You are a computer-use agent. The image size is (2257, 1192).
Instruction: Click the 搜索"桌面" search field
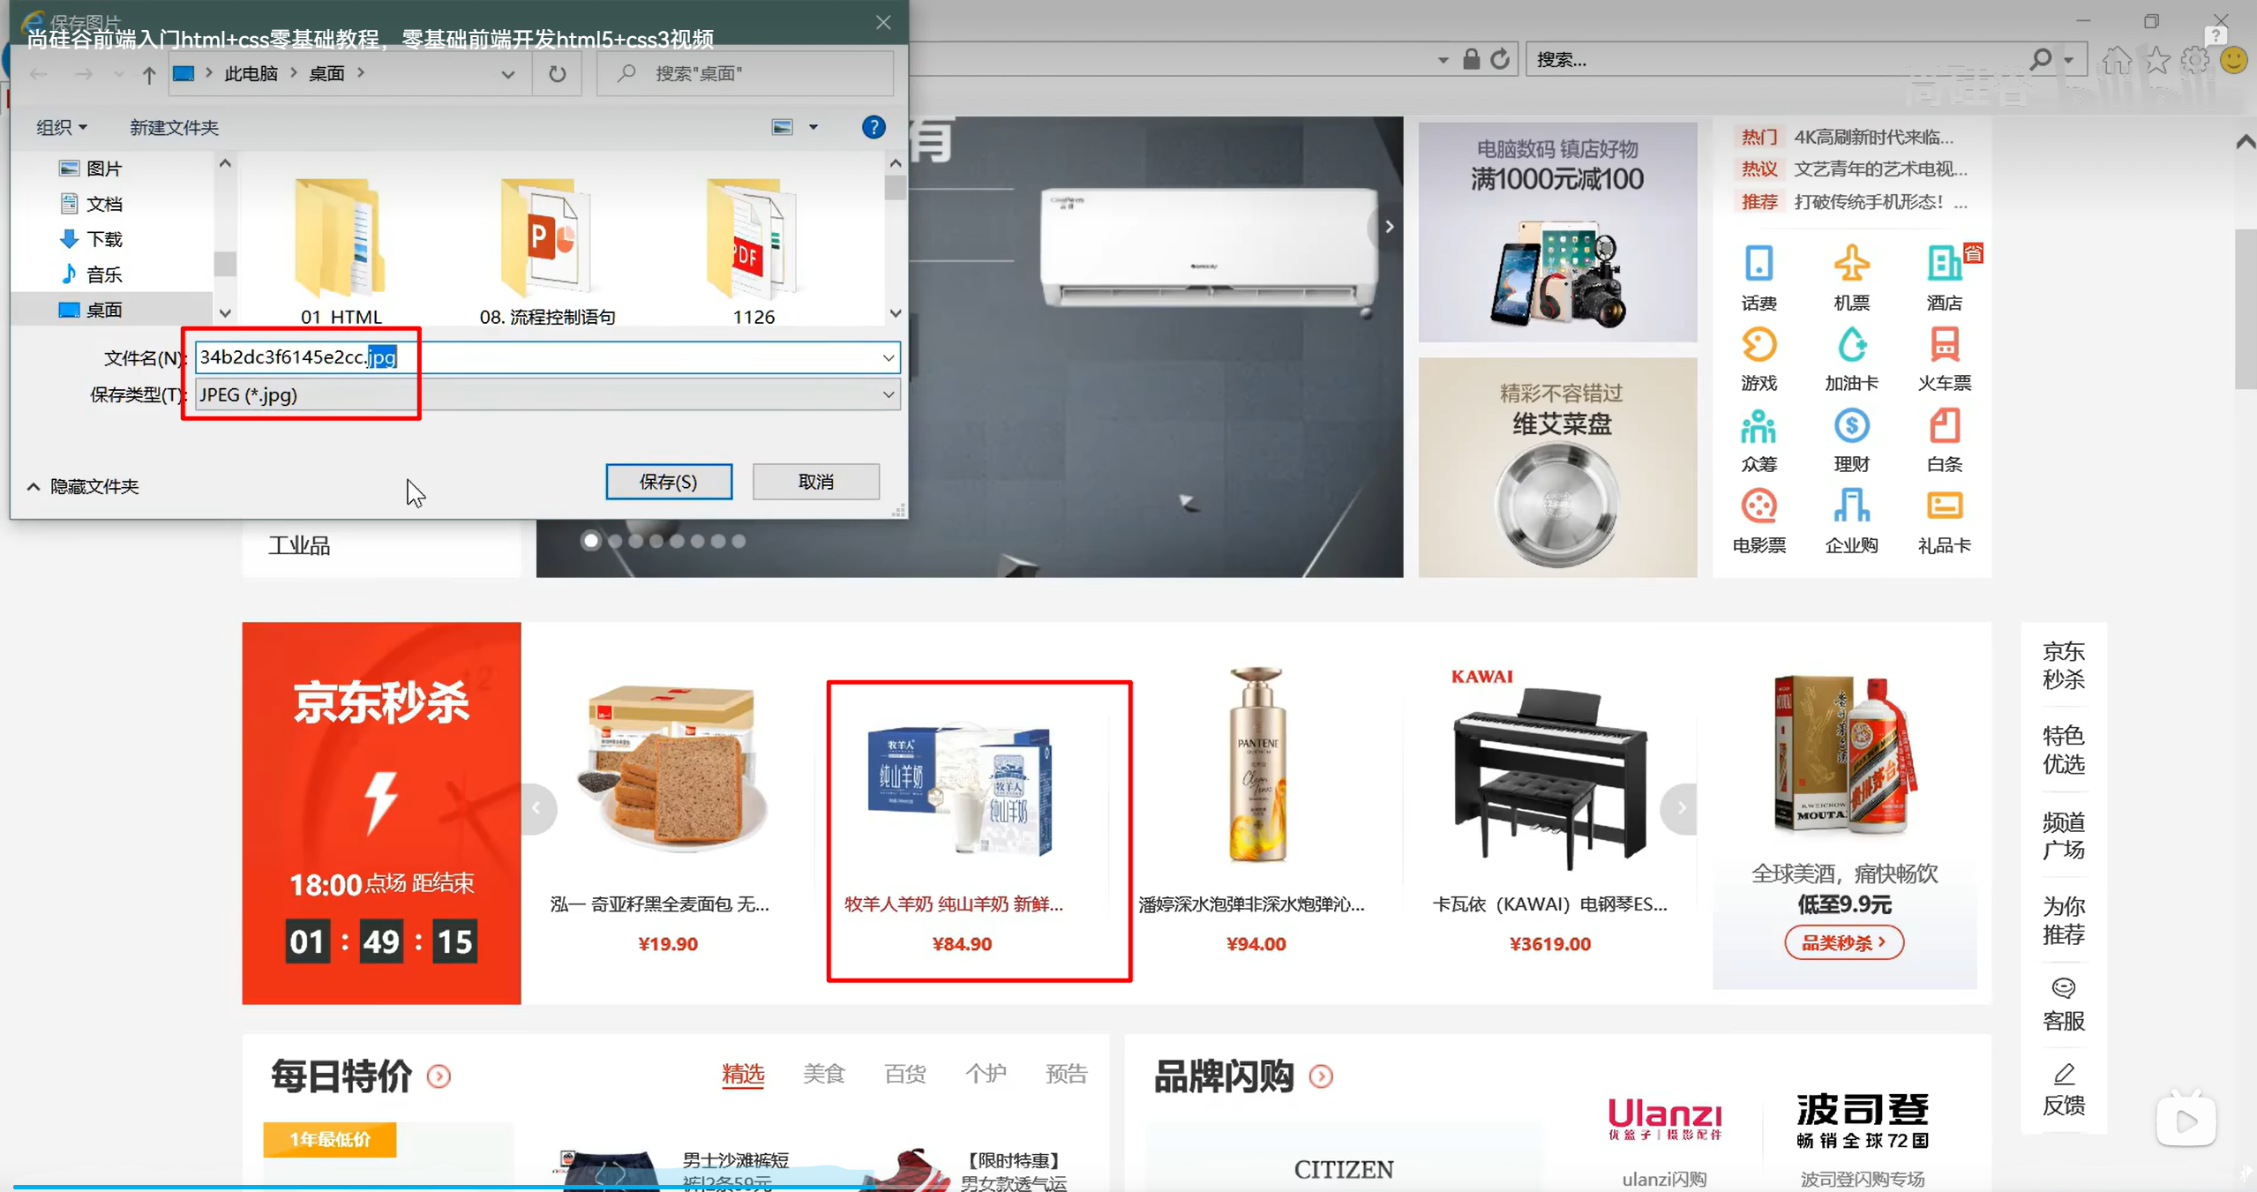click(746, 73)
